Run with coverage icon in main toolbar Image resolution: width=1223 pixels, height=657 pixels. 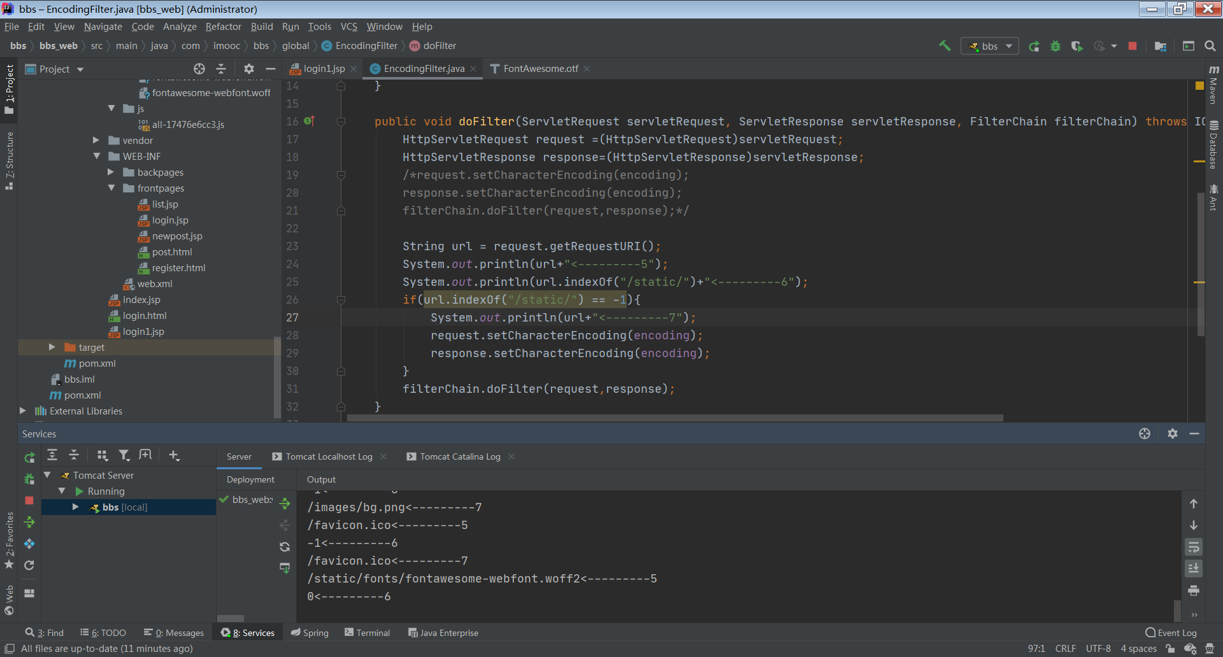point(1076,46)
